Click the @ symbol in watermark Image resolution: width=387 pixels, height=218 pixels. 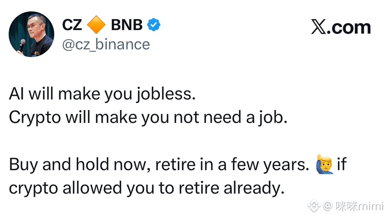328,206
